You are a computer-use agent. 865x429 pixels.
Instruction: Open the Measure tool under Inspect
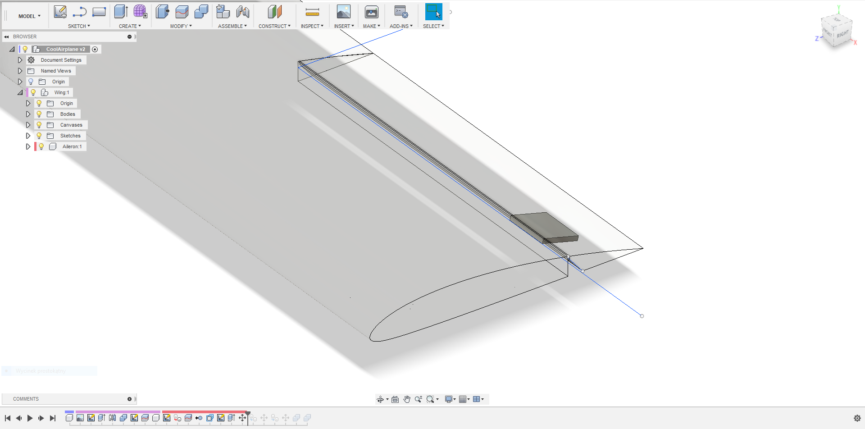[x=312, y=12]
